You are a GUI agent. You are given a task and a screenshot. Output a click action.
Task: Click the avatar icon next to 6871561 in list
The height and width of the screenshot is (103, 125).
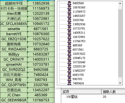69,50
